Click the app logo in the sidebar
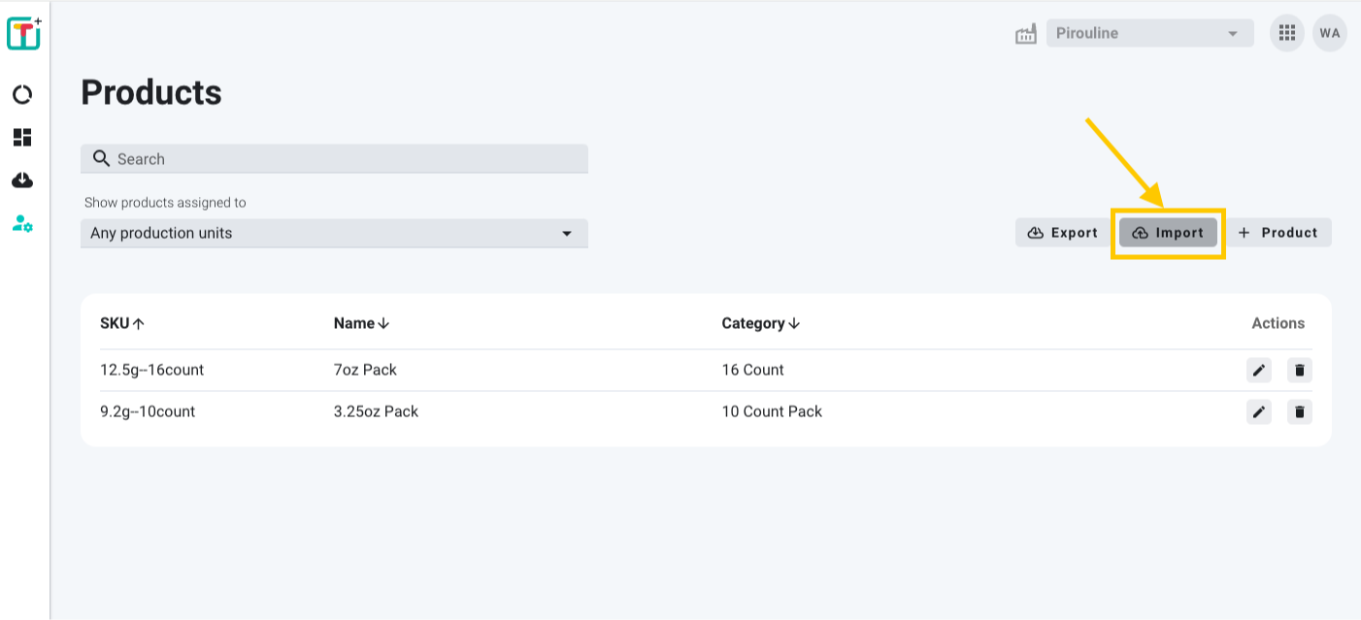This screenshot has height=620, width=1361. point(23,33)
